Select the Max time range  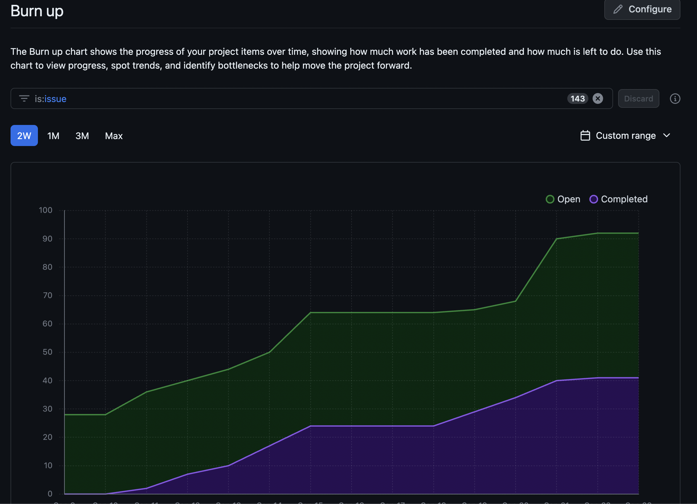click(x=113, y=135)
